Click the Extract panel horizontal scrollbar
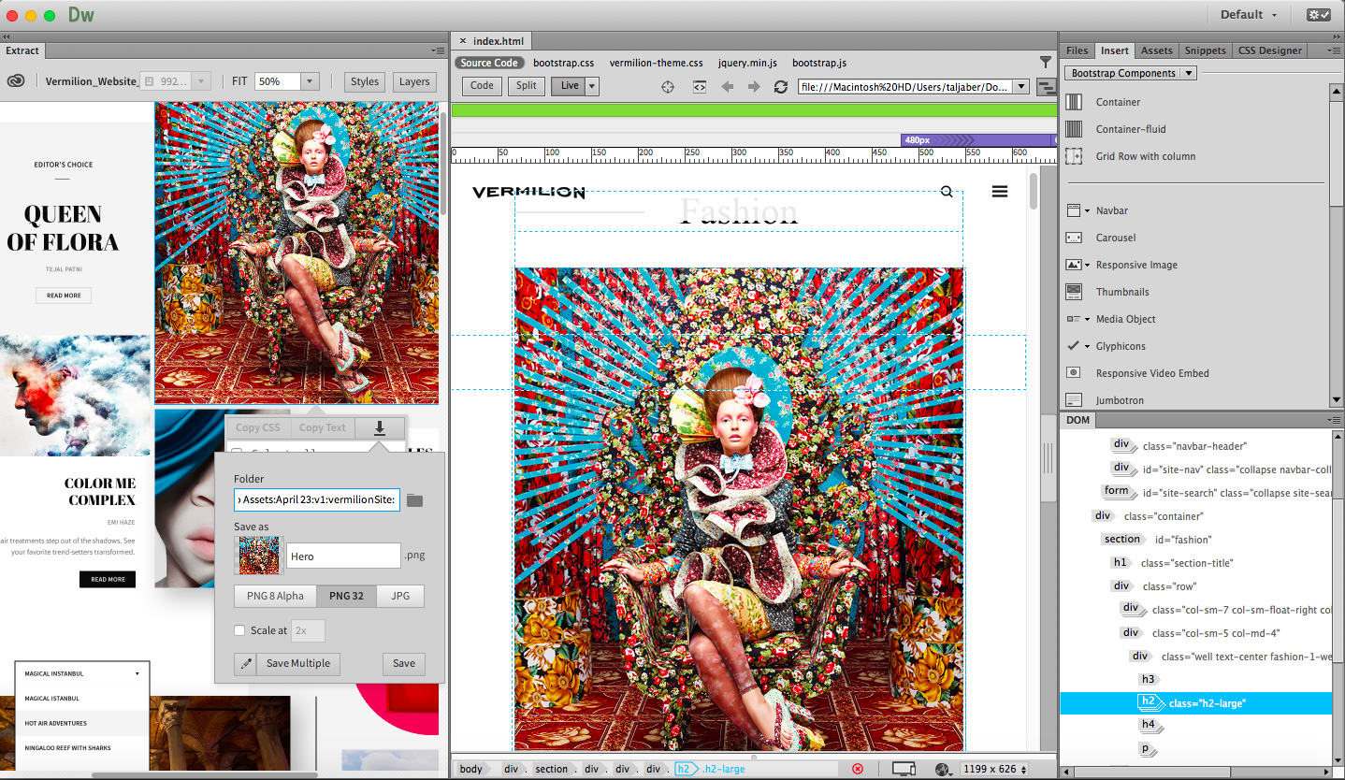This screenshot has width=1345, height=780. click(x=204, y=774)
